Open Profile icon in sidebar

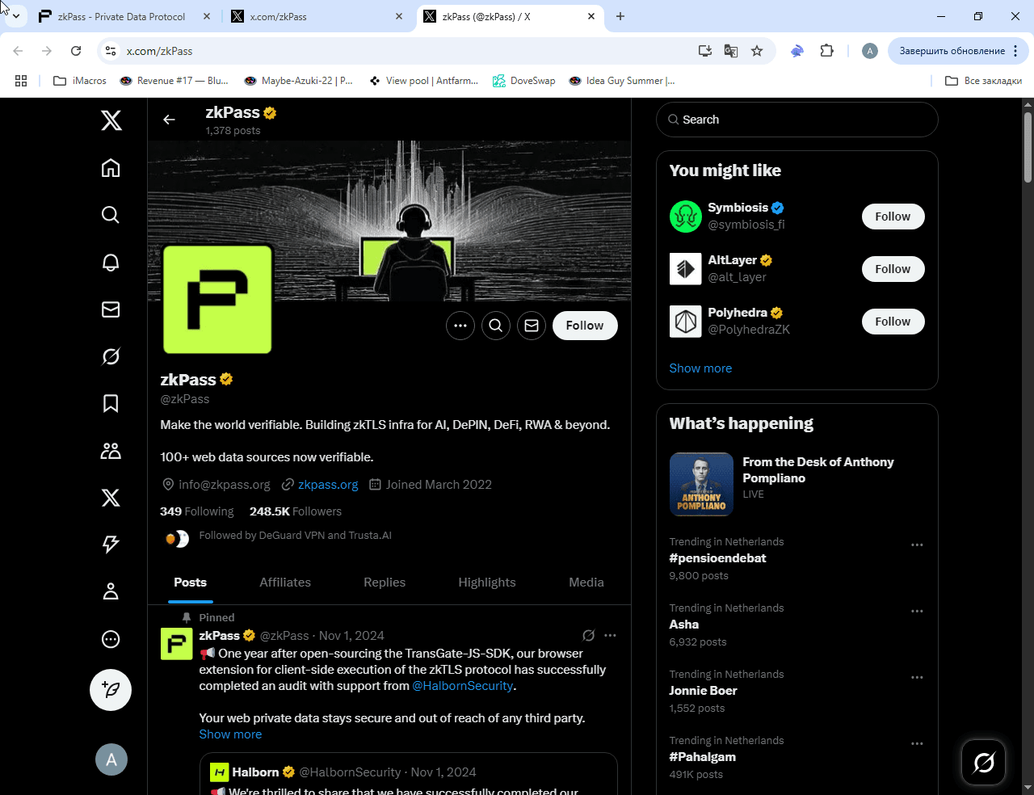coord(111,591)
